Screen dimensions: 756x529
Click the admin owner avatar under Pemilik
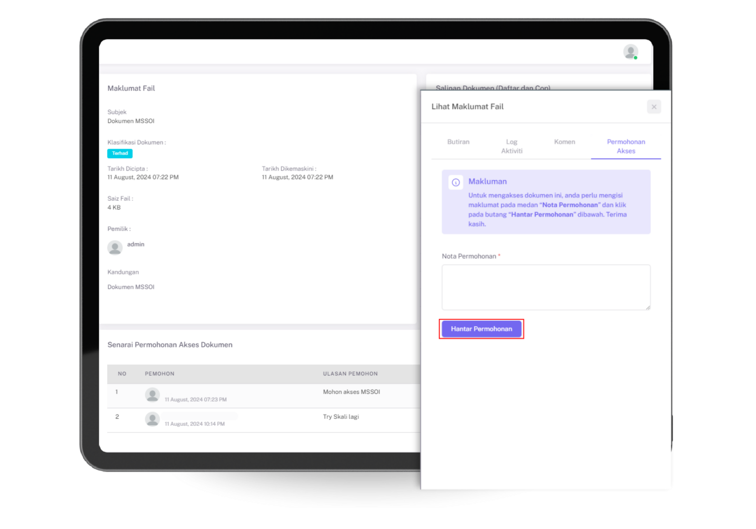pyautogui.click(x=115, y=248)
